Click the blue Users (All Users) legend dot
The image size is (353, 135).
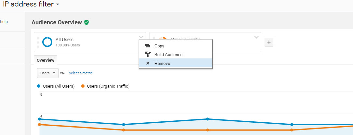click(x=39, y=86)
